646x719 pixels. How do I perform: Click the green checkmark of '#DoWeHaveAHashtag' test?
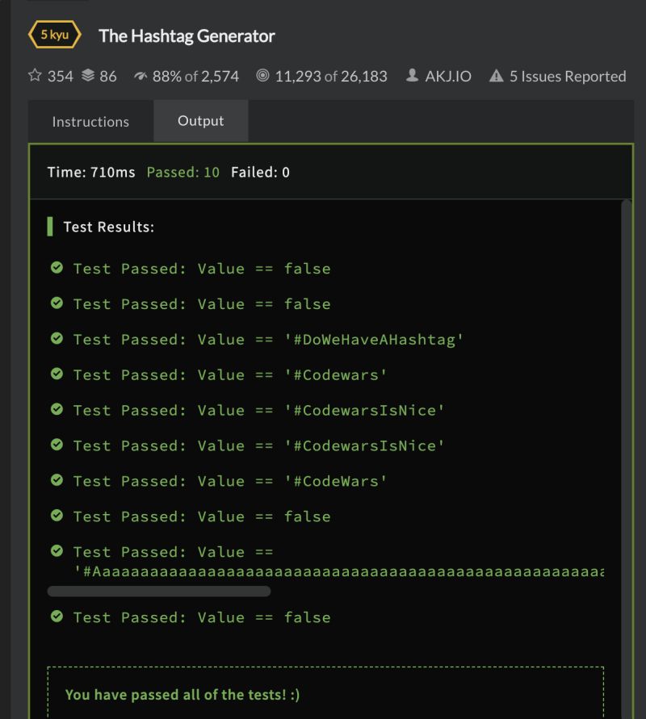pos(57,338)
